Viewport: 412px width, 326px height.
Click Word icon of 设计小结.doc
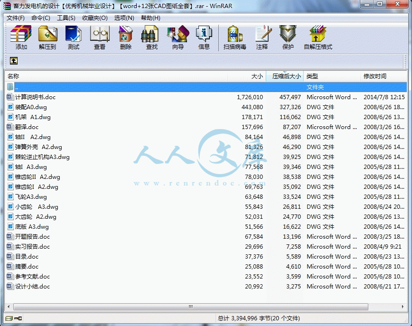[10, 286]
